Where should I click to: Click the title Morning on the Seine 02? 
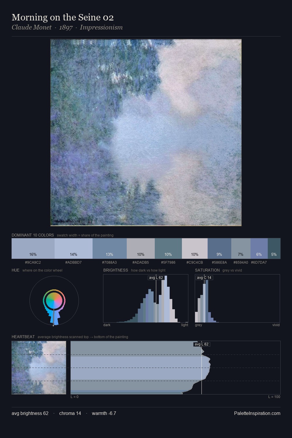click(x=63, y=17)
